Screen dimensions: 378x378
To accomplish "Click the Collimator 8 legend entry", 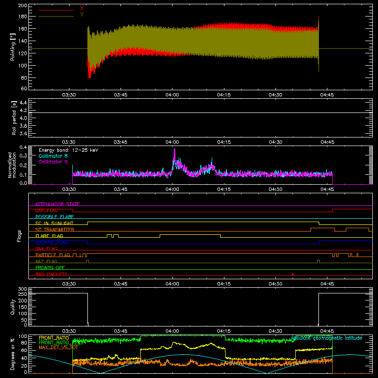I will pyautogui.click(x=53, y=156).
